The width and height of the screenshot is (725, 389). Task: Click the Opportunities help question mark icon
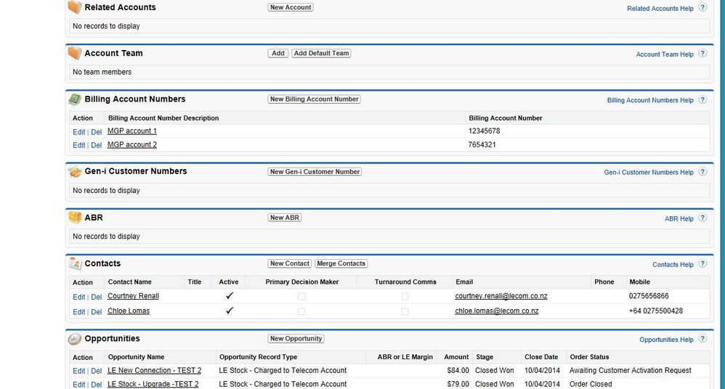702,339
